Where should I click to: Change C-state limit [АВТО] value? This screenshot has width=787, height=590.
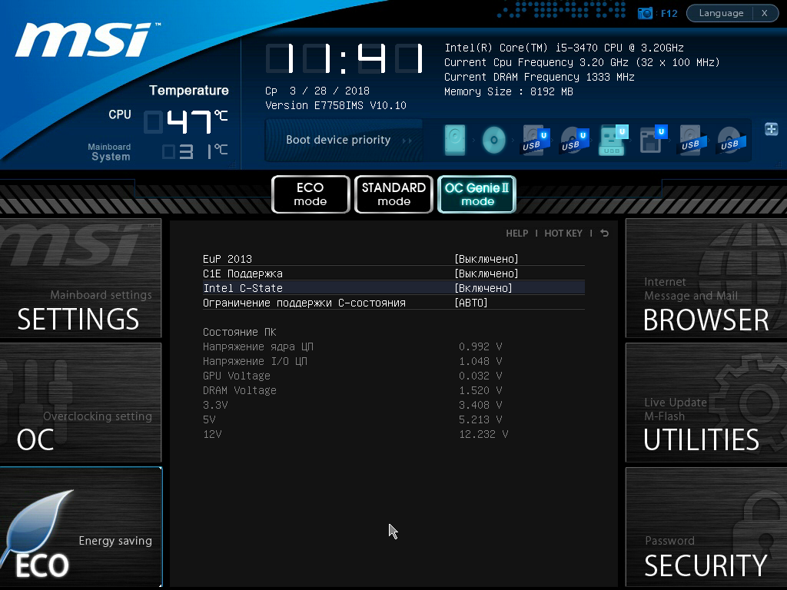point(471,303)
